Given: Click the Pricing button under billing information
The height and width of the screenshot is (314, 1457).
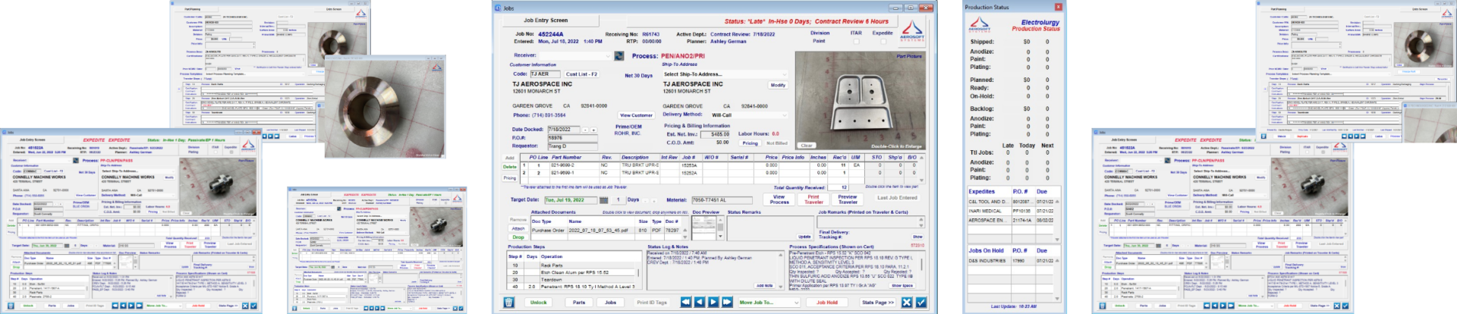Looking at the screenshot, I should 751,143.
